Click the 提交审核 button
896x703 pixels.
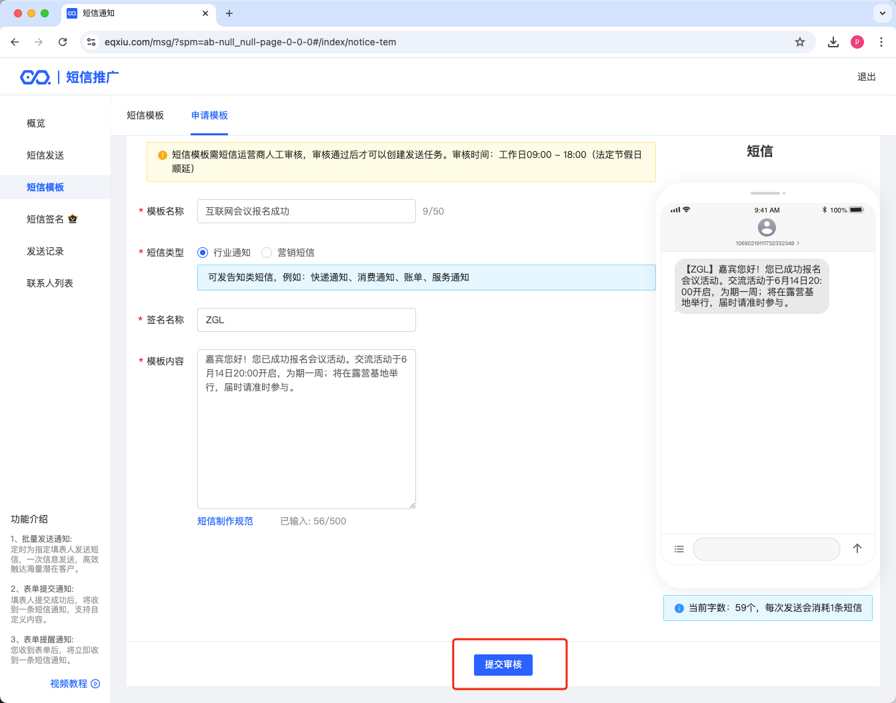pos(503,664)
